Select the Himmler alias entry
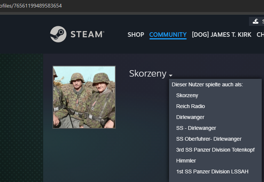264x182 pixels. pyautogui.click(x=186, y=161)
